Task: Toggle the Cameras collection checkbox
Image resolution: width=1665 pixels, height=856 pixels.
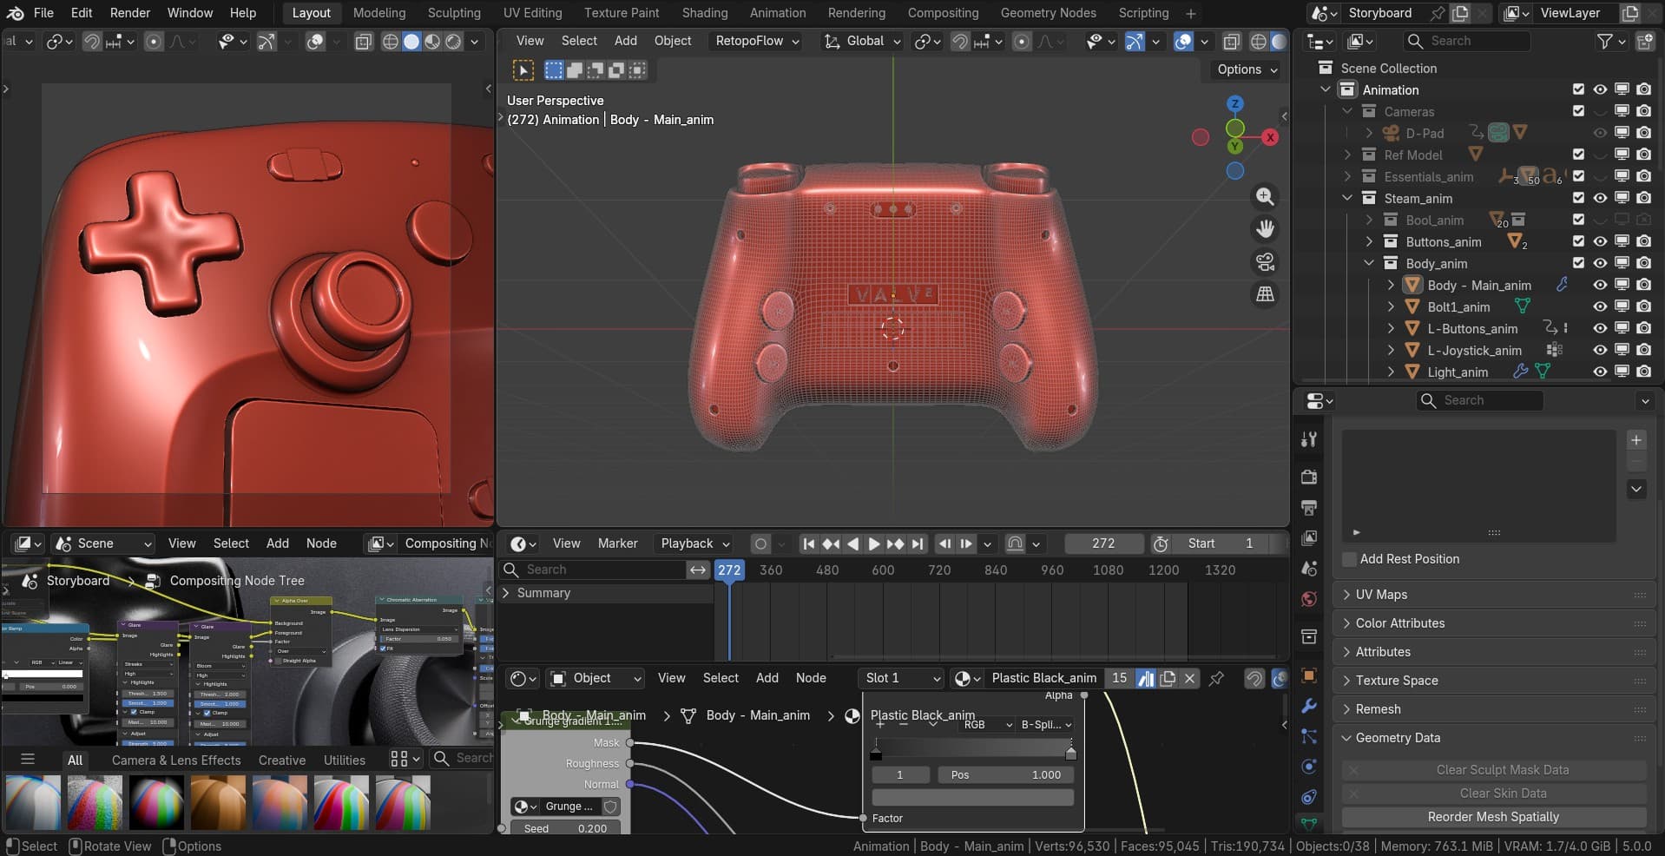Action: [x=1578, y=111]
